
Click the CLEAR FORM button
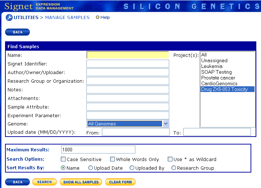click(120, 182)
